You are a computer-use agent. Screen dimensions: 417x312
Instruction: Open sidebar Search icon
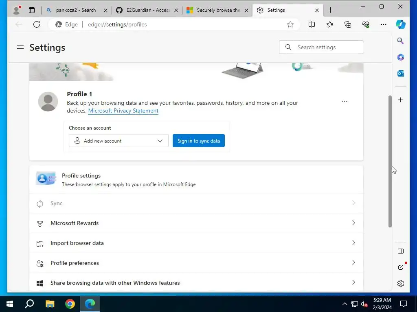[401, 41]
